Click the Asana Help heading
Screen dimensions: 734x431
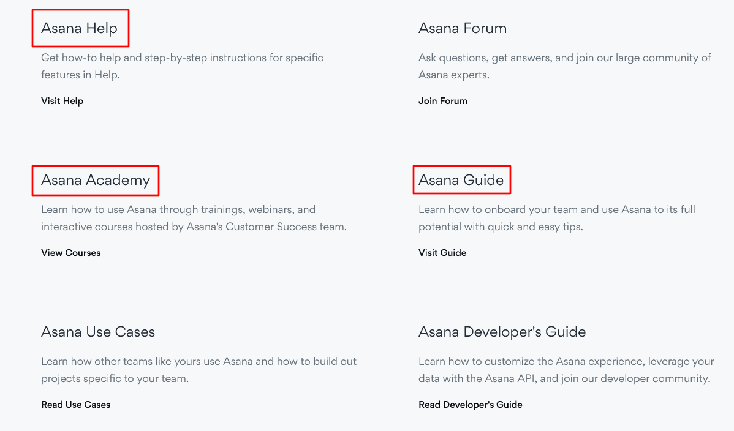[79, 28]
